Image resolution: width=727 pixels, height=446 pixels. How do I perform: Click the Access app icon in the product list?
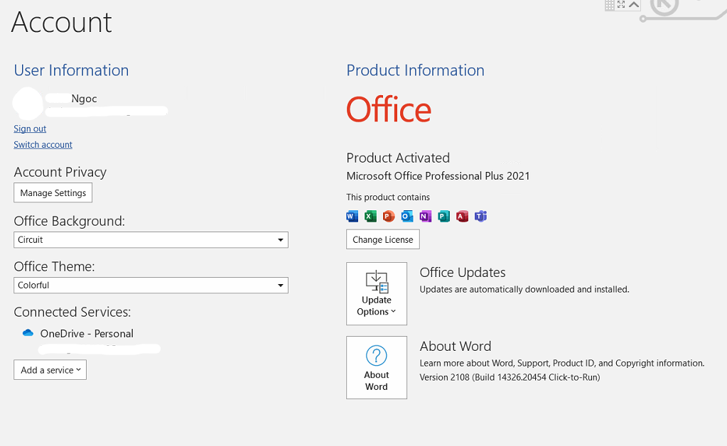[x=462, y=217]
